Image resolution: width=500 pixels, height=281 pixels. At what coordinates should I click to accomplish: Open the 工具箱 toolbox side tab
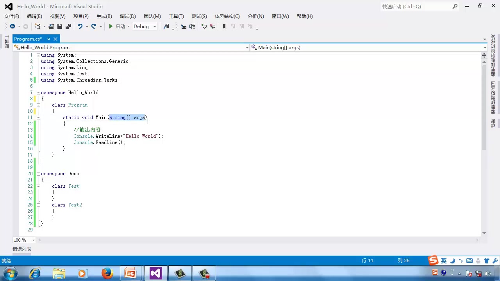[x=7, y=42]
